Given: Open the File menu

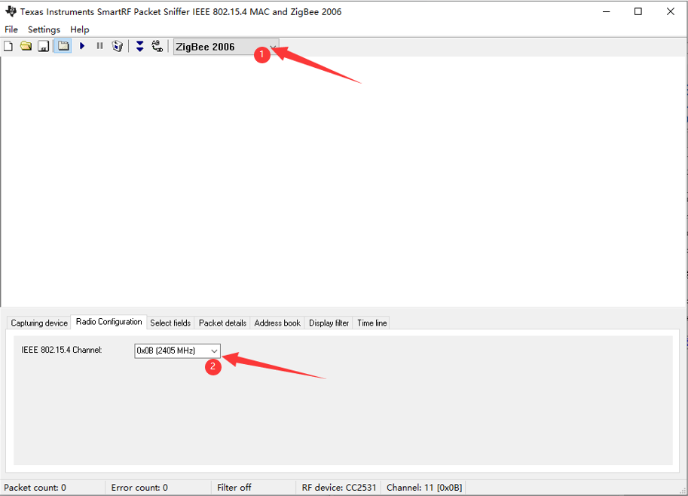Looking at the screenshot, I should (x=11, y=29).
